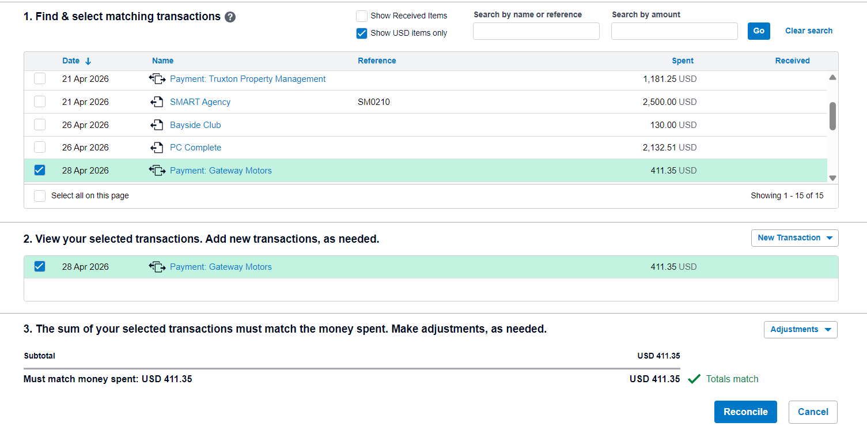The height and width of the screenshot is (426, 867).
Task: Sort by the Spent column header
Action: [x=683, y=61]
